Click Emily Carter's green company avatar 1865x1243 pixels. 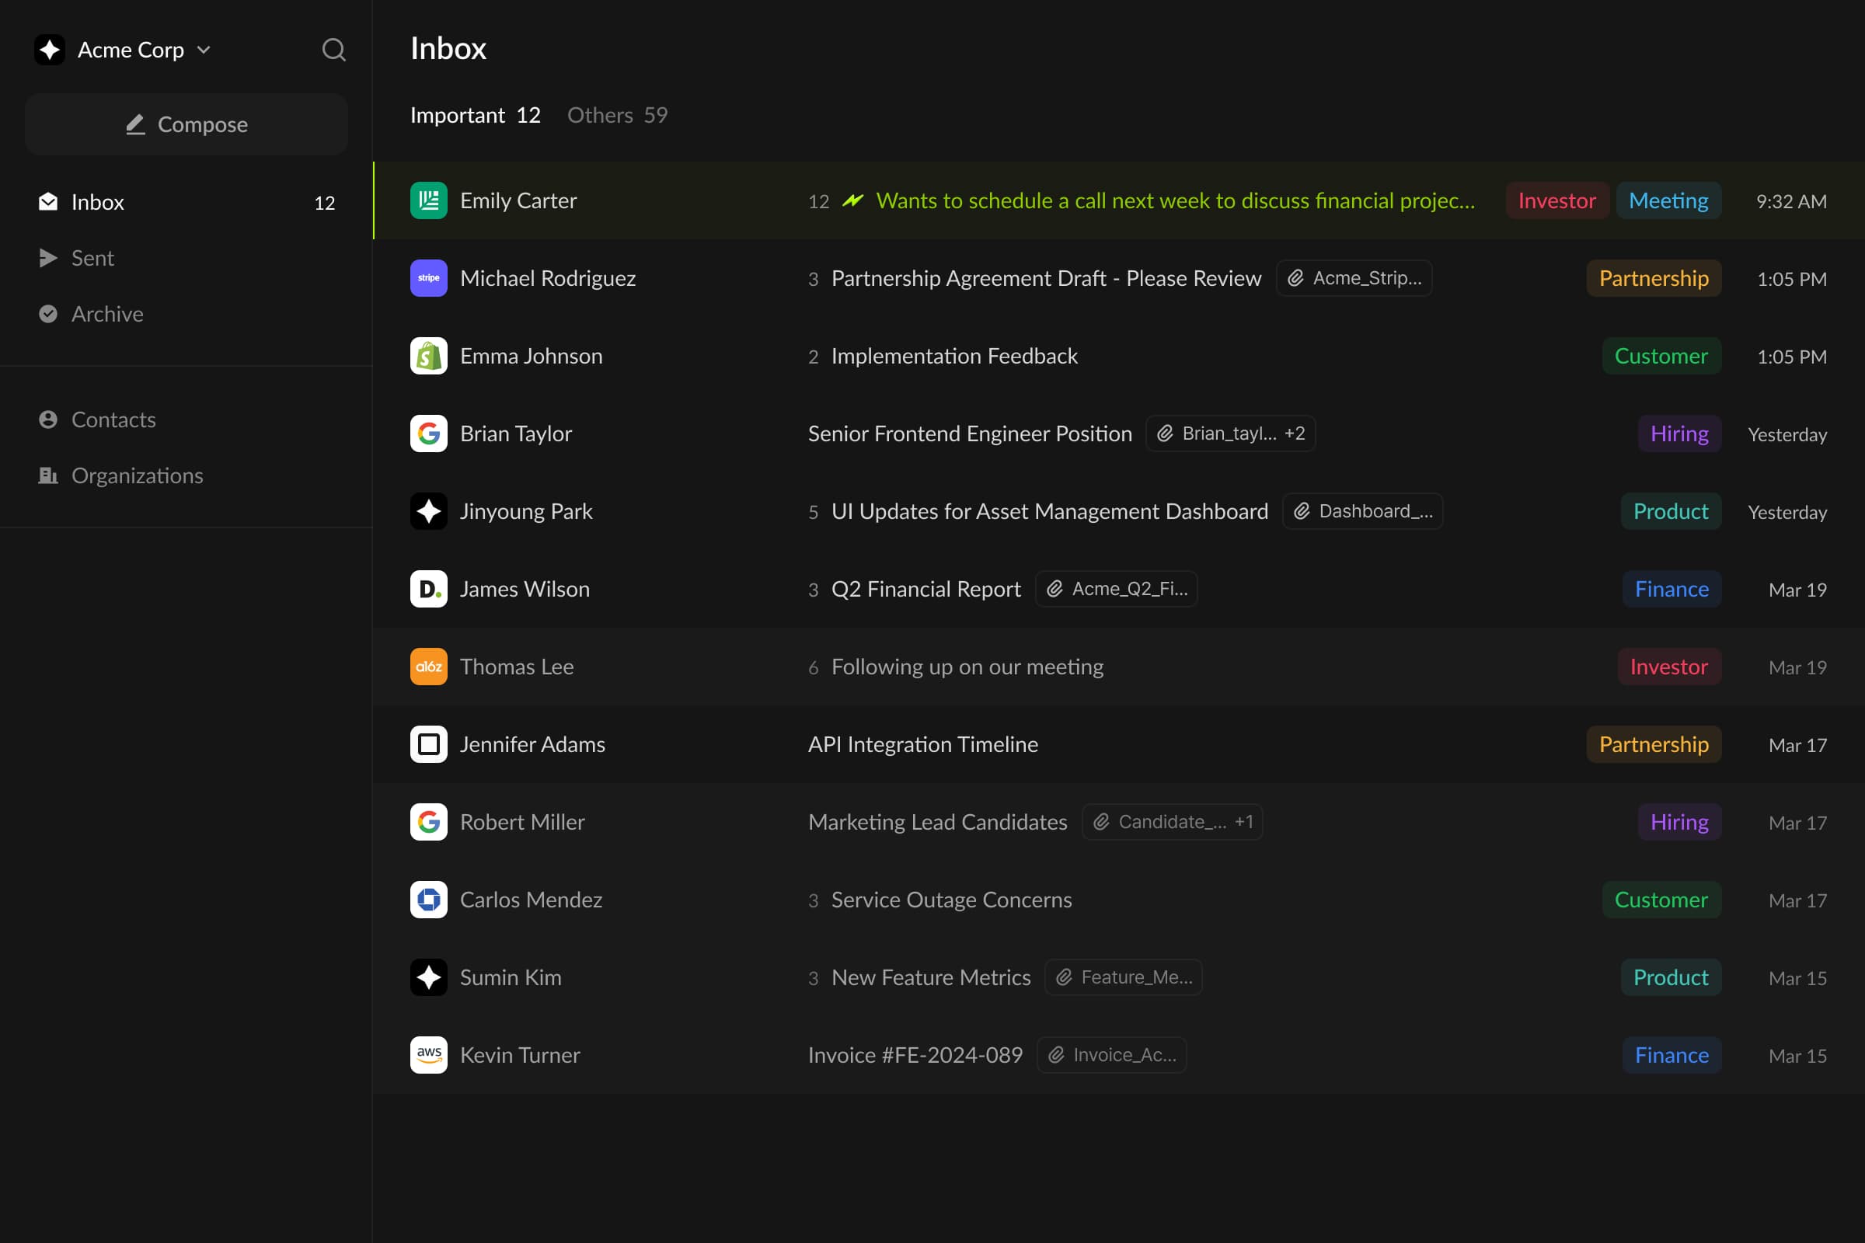429,200
